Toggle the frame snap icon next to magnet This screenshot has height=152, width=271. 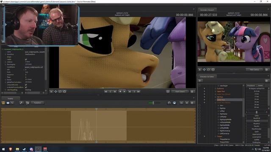click(174, 103)
